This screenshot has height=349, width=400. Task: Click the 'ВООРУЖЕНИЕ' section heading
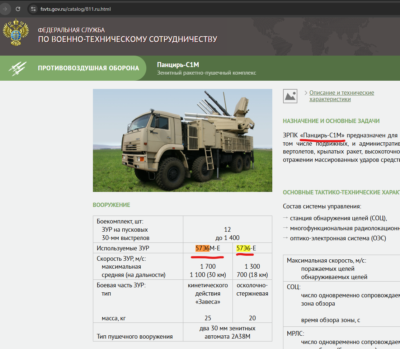tap(112, 205)
